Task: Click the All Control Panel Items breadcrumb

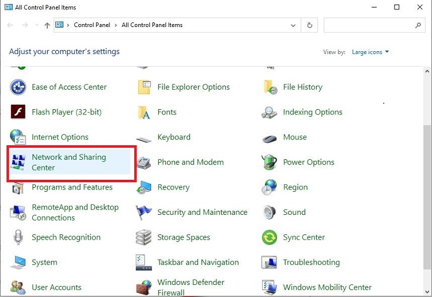Action: pos(152,25)
